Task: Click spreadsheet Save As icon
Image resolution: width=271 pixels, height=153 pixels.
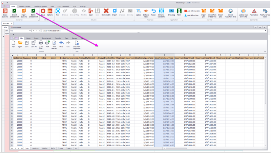Action: click(x=34, y=43)
